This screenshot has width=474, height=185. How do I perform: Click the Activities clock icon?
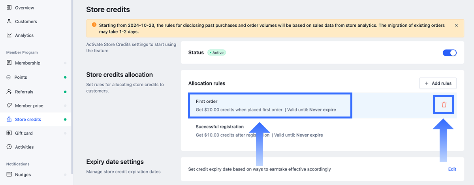[9, 147]
